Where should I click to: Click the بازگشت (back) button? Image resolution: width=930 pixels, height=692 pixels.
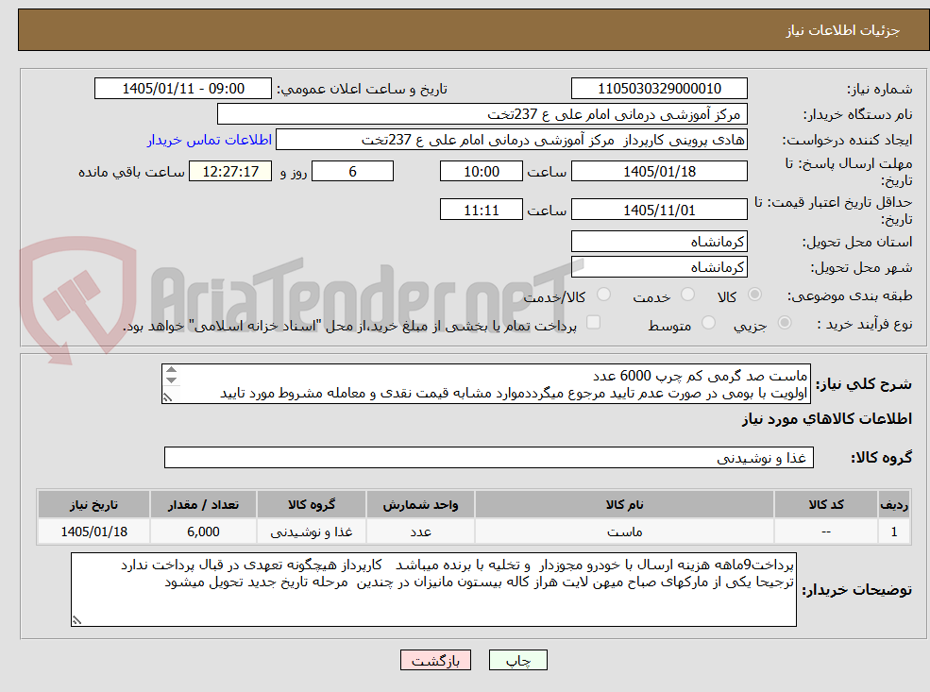coord(435,660)
